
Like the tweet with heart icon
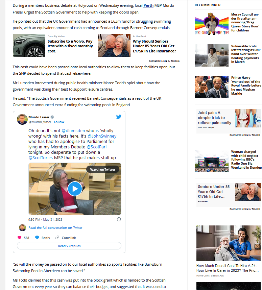pos(19,238)
